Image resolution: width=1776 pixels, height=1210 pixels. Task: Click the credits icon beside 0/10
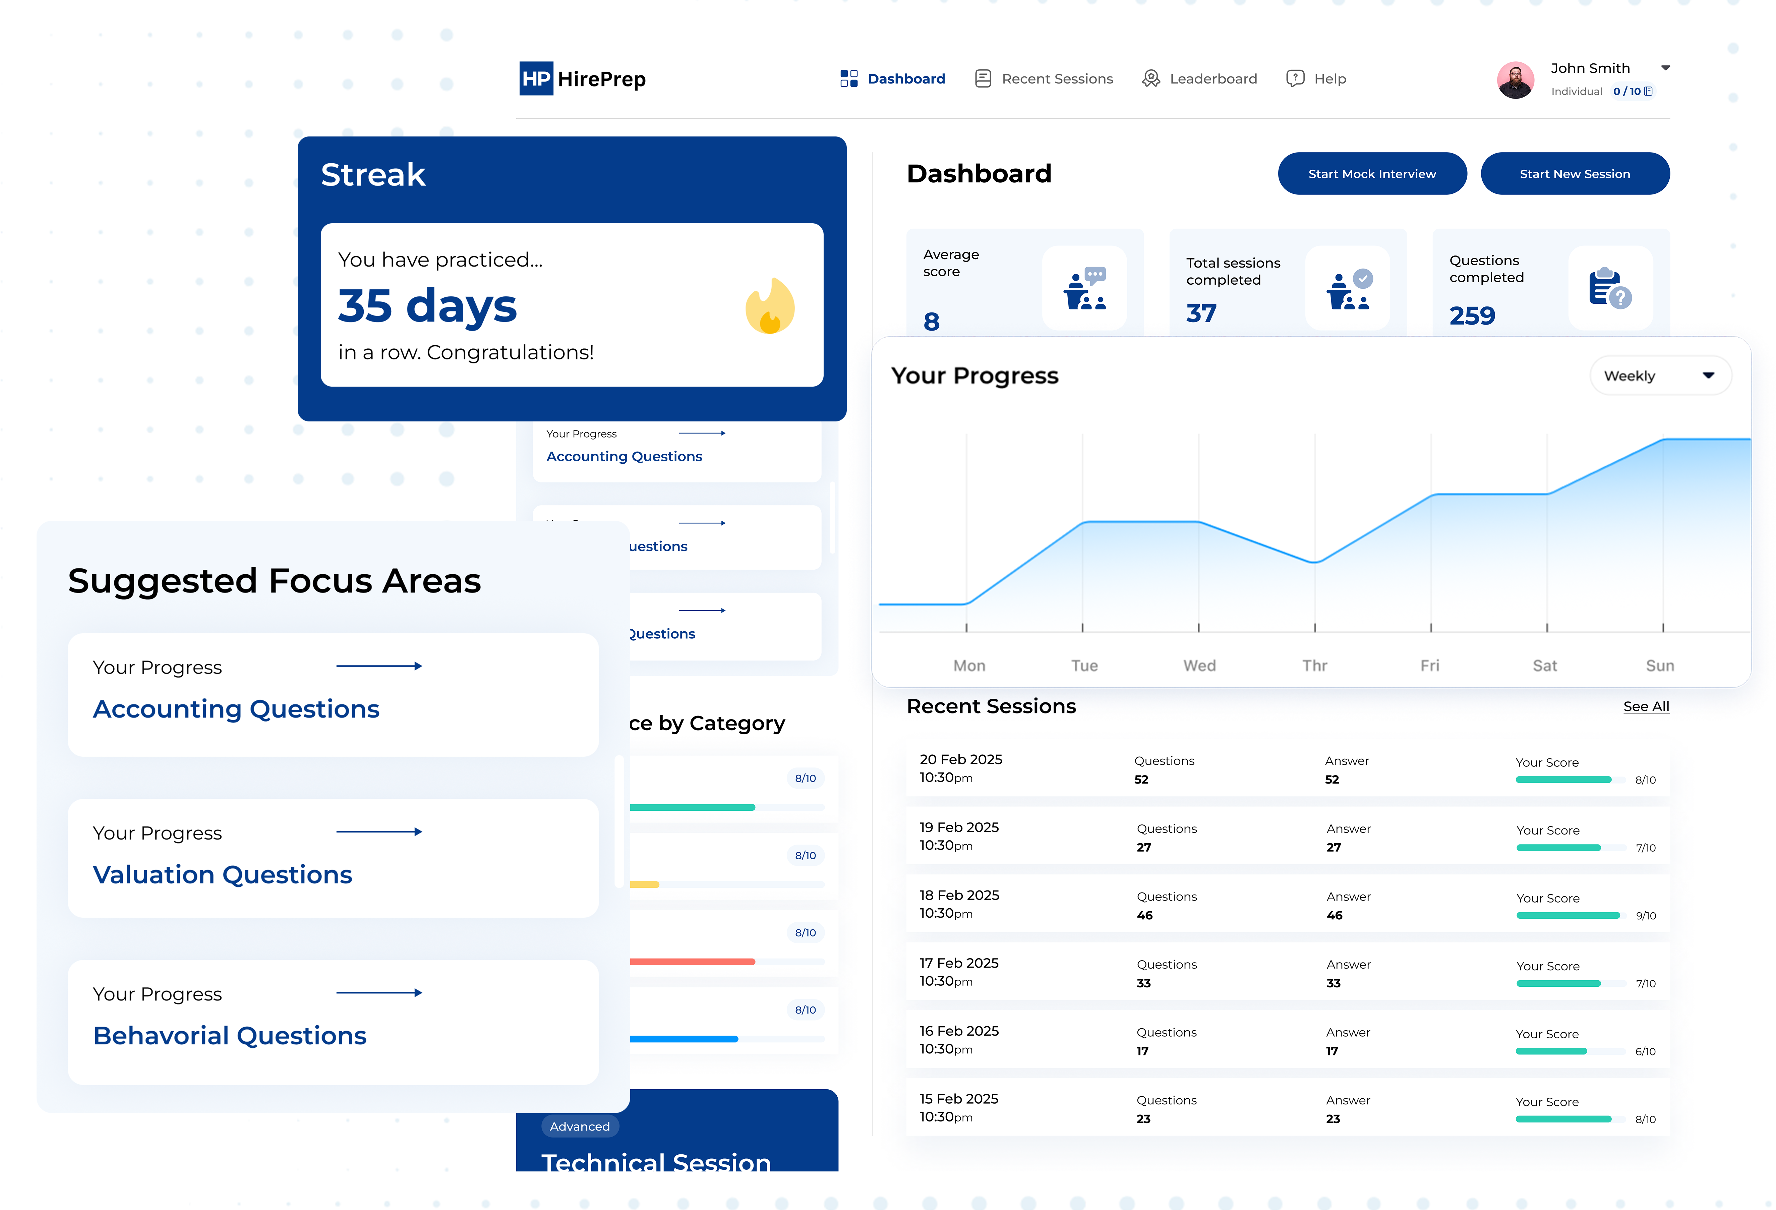click(1648, 92)
